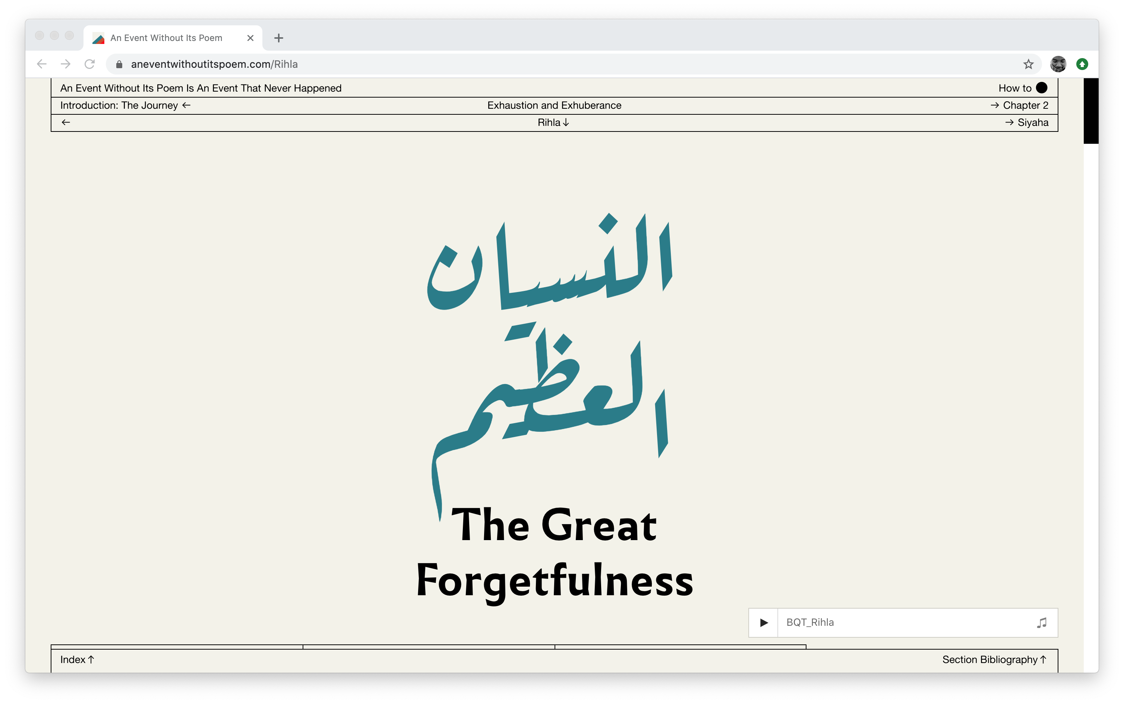Open the site title link in header
This screenshot has height=704, width=1124.
coord(201,88)
